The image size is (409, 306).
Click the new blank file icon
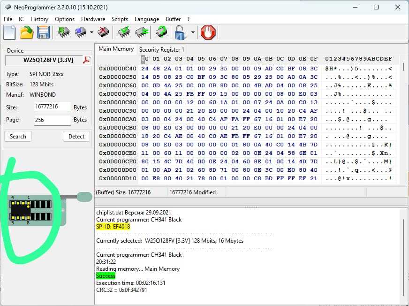point(10,32)
